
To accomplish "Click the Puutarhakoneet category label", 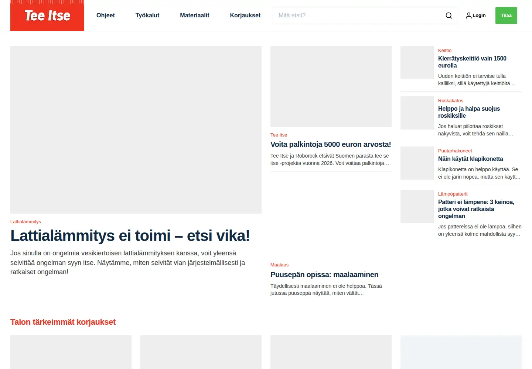I will click(455, 151).
